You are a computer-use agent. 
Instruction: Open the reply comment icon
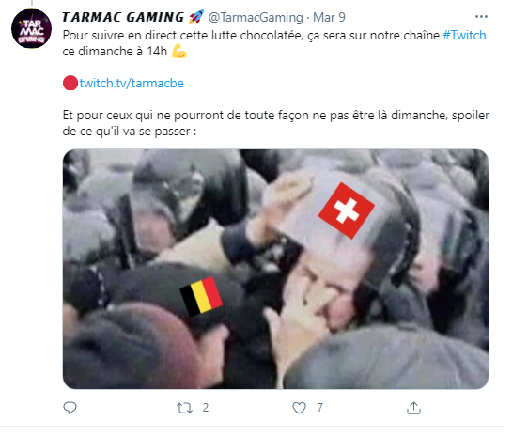point(70,408)
